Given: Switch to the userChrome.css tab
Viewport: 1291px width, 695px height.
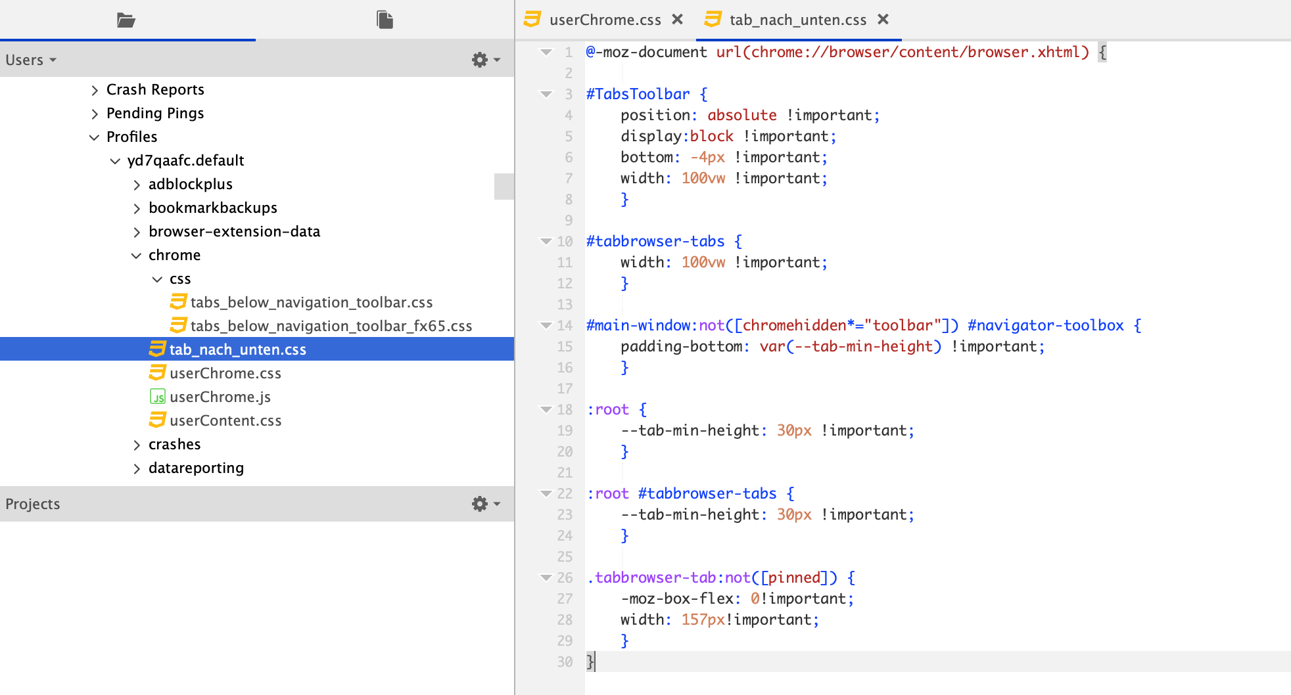Looking at the screenshot, I should 604,20.
